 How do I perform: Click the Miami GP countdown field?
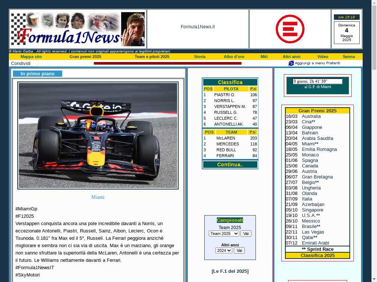coord(317,81)
